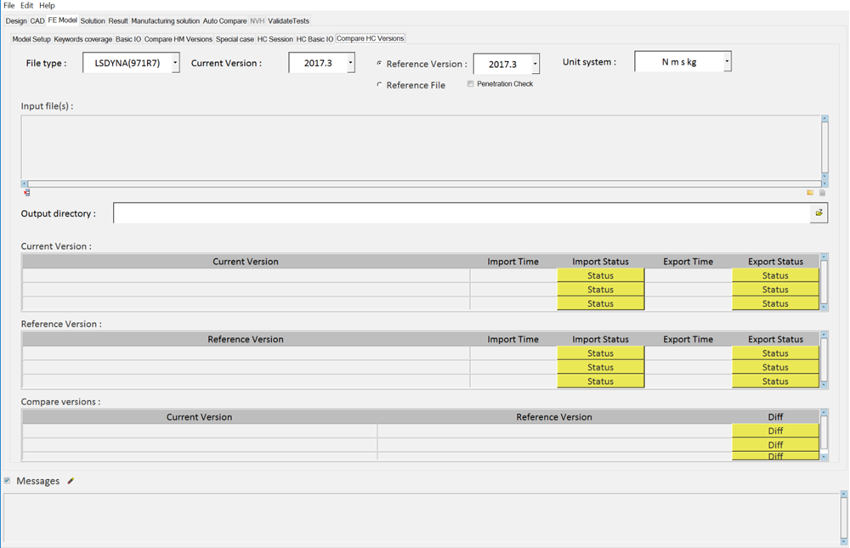Switch to the Manufacturing solution tab
Image resolution: width=850 pixels, height=548 pixels.
(165, 20)
